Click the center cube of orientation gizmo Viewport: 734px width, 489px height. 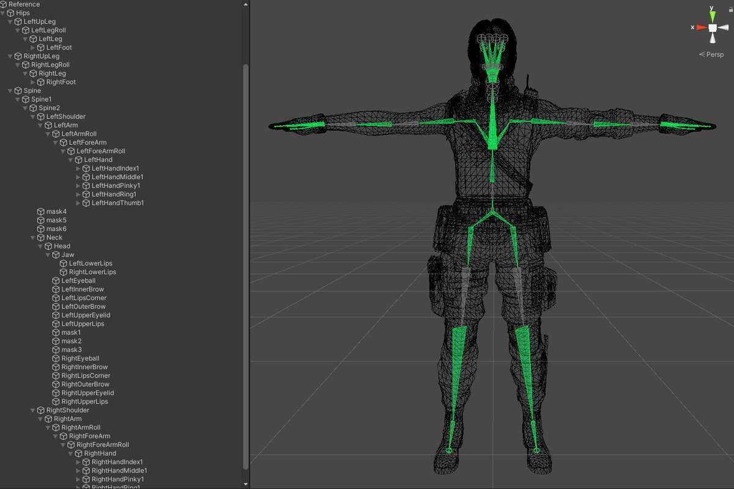click(x=713, y=28)
